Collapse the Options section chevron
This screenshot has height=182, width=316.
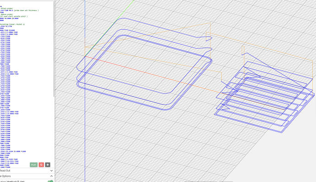coord(51,176)
